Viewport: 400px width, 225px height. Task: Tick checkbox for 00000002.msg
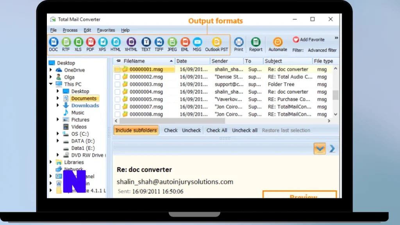[x=117, y=77]
